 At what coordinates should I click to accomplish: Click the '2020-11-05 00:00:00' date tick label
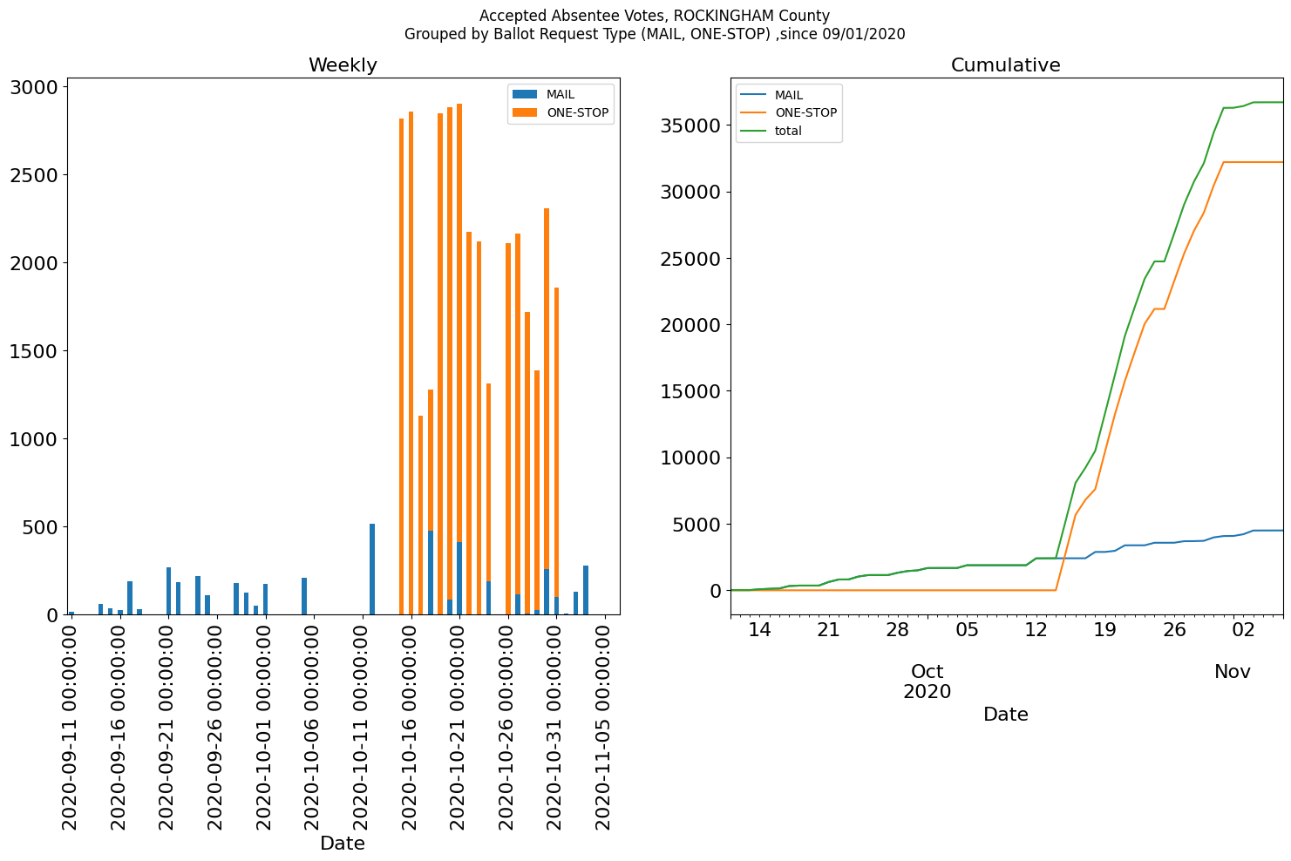pos(604,726)
